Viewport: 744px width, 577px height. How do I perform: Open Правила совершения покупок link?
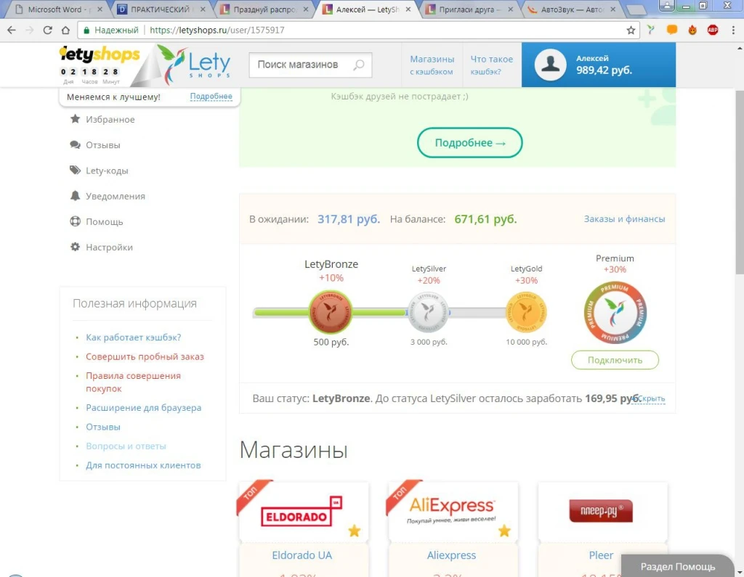pos(133,382)
